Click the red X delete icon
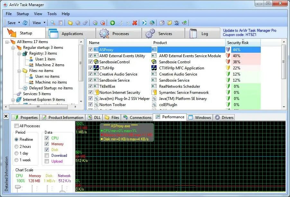 coord(135,23)
